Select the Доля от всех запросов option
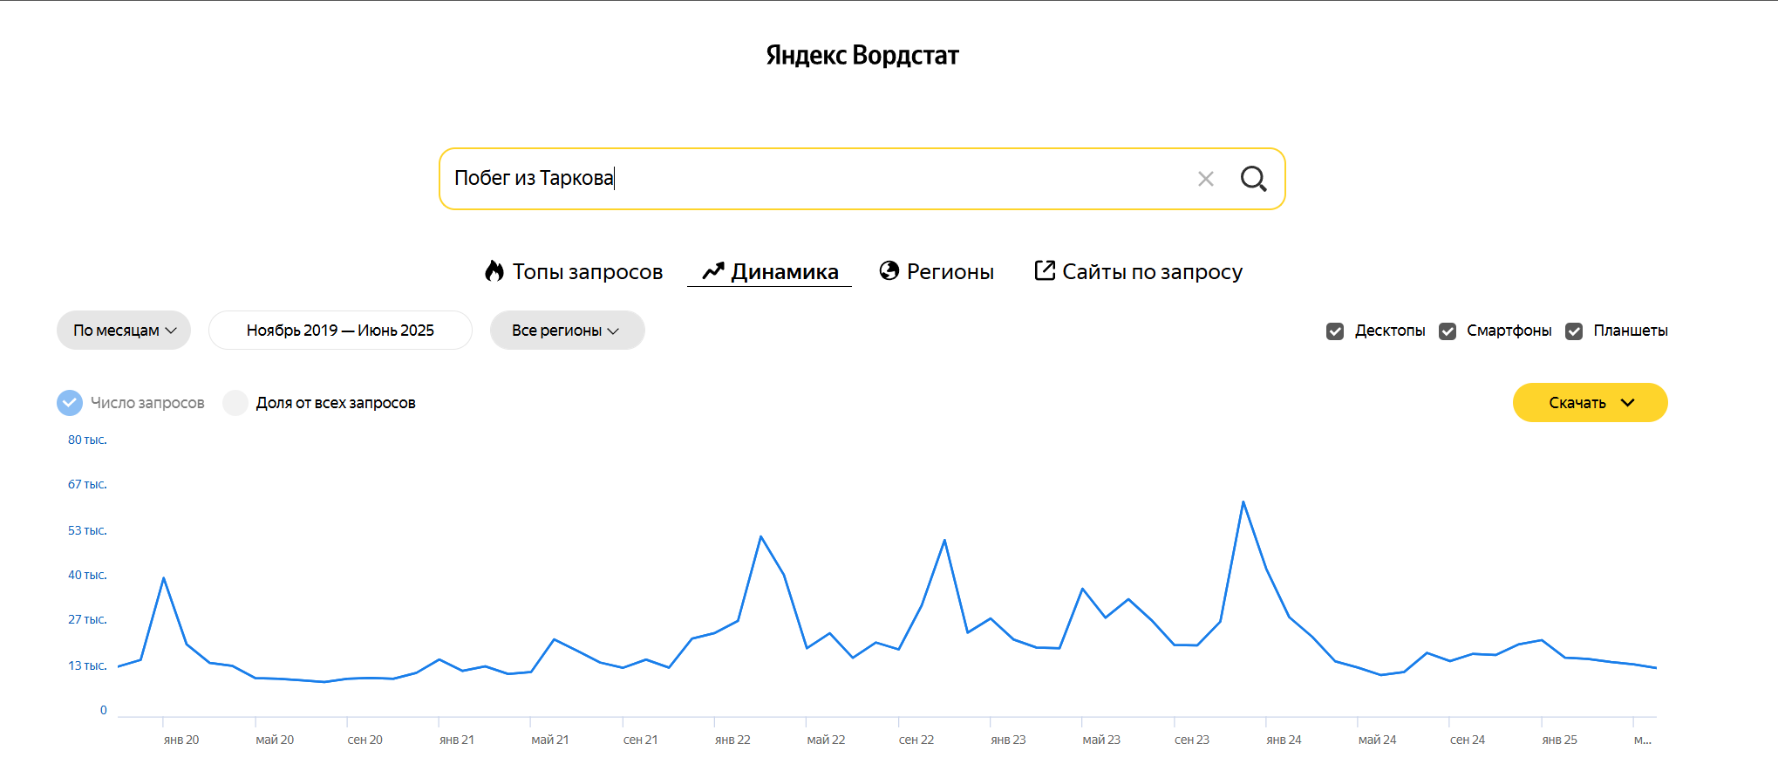The height and width of the screenshot is (771, 1778). (235, 403)
